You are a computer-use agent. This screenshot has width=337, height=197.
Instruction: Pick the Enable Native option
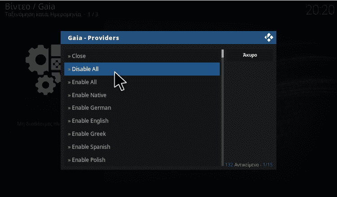tap(142, 95)
